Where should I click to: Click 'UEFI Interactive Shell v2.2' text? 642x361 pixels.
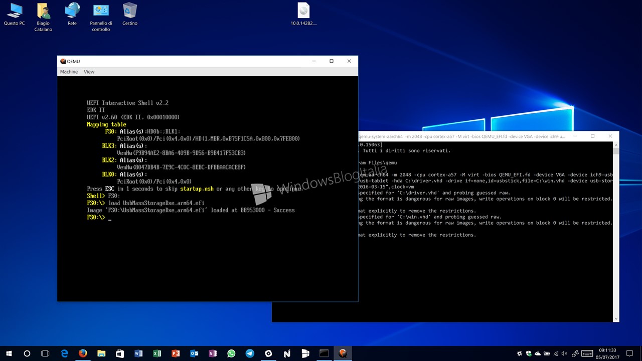pos(127,103)
